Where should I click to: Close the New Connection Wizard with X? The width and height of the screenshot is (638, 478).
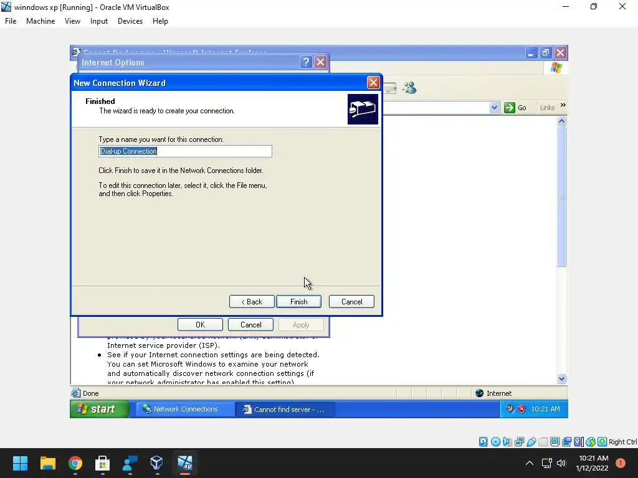click(373, 83)
